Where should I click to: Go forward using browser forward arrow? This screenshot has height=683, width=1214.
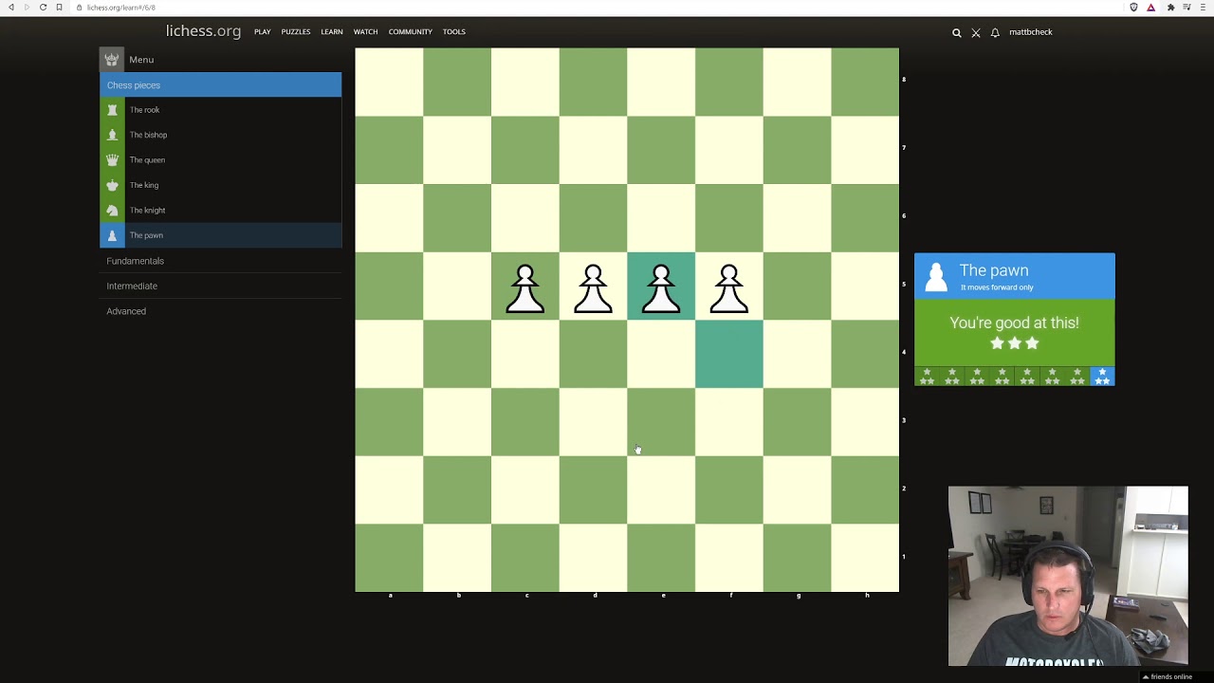coord(27,8)
